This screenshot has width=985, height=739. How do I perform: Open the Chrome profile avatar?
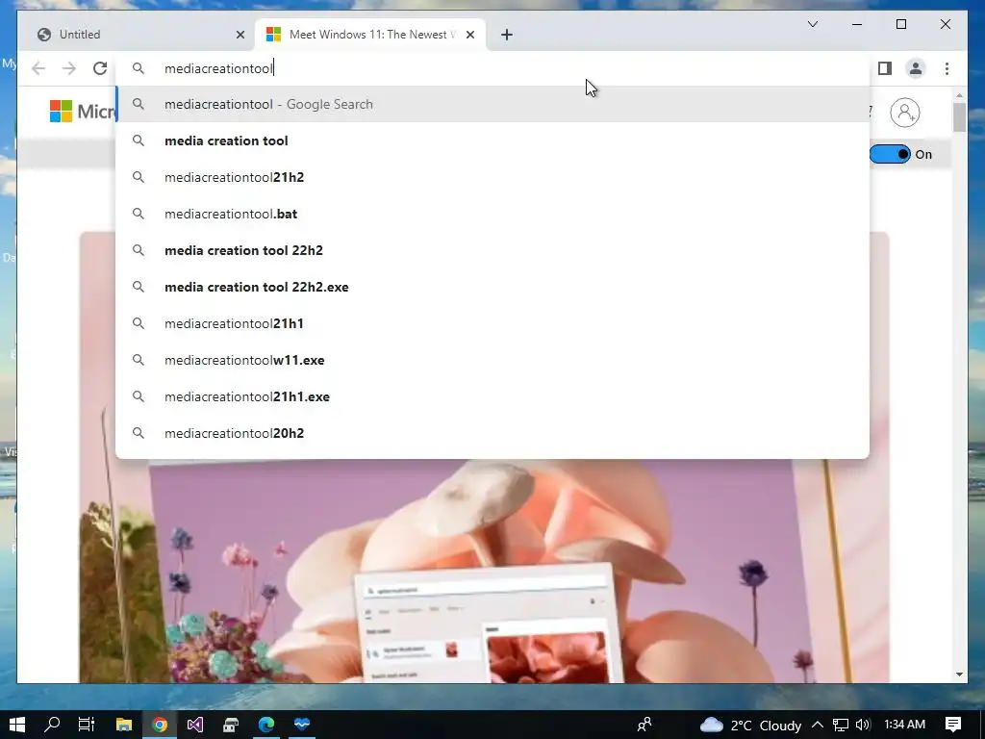[916, 68]
